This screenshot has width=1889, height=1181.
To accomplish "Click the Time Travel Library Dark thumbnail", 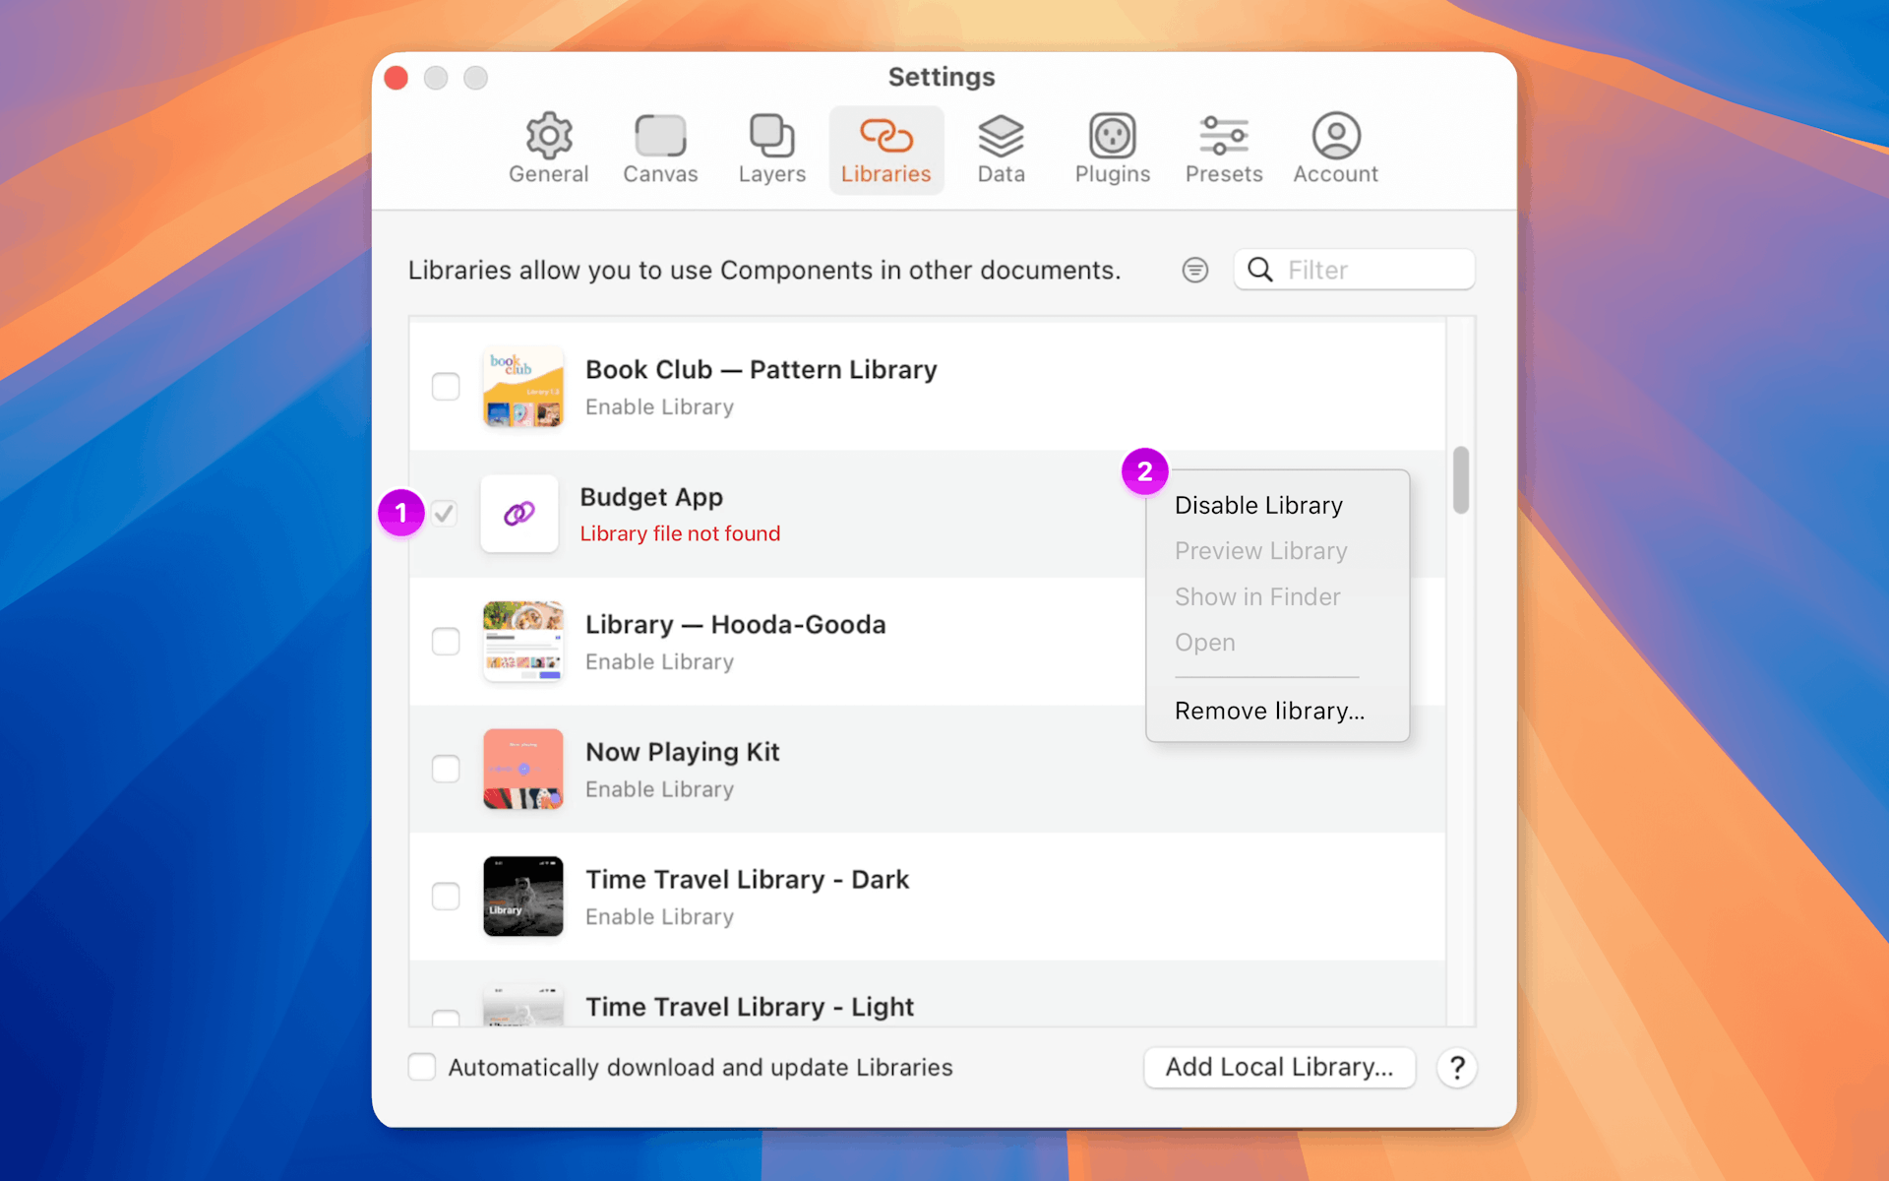I will [x=522, y=896].
